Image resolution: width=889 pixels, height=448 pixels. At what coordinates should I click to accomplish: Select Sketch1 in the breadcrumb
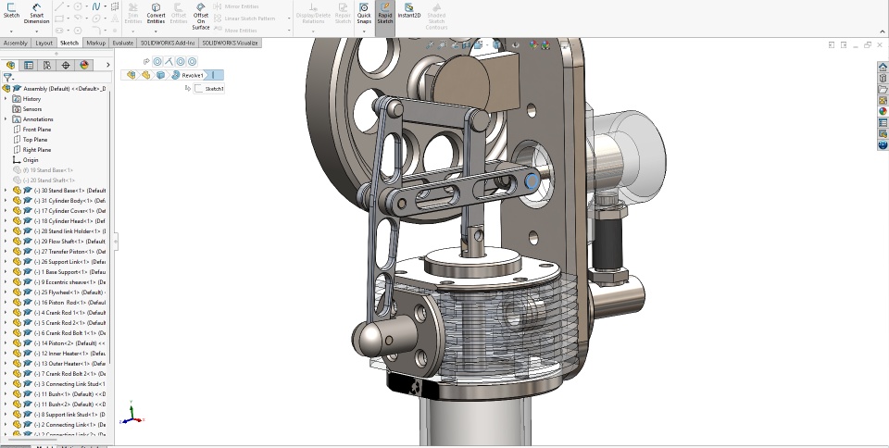[x=214, y=89]
